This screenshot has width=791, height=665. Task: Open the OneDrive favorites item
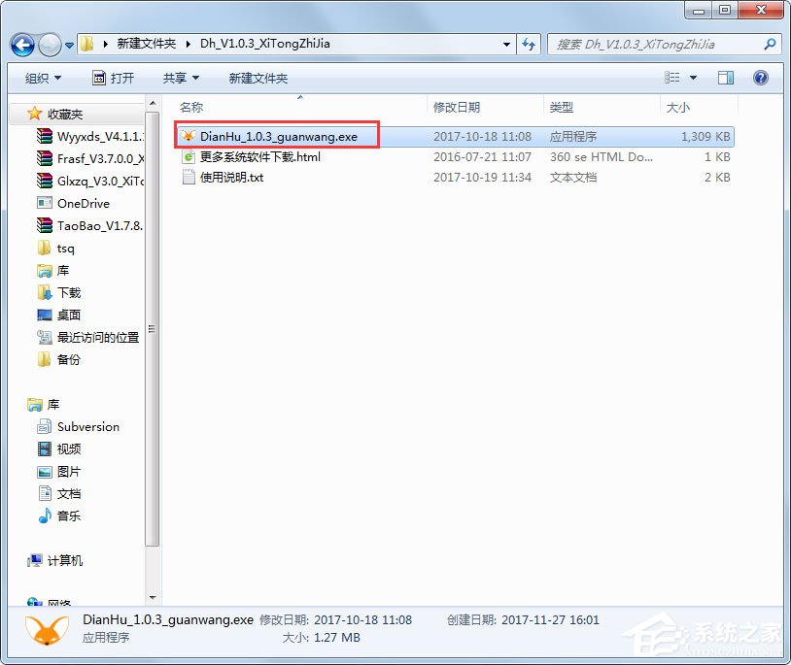(83, 204)
